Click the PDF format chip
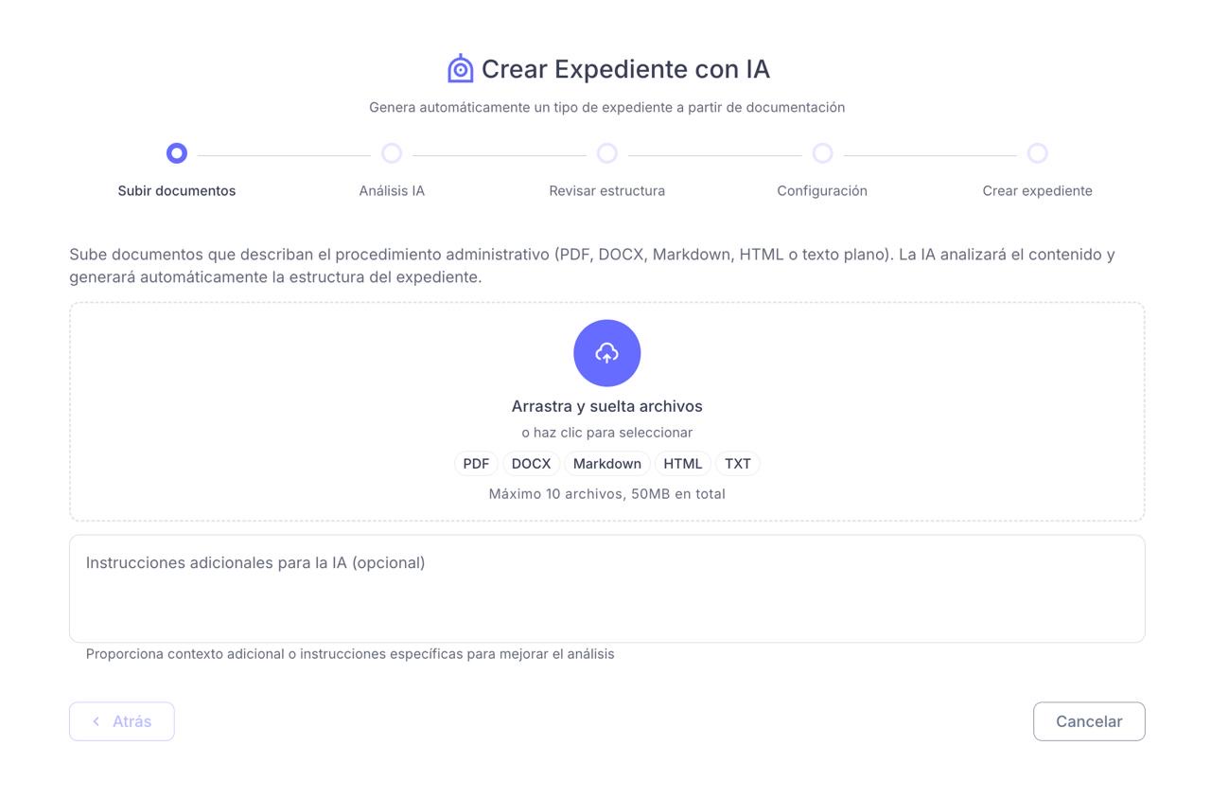Viewport: 1211px width, 799px height. (x=476, y=464)
